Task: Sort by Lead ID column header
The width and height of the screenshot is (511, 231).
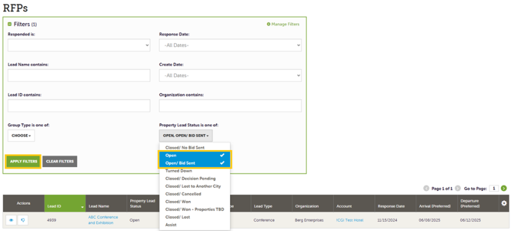Action: pos(65,204)
